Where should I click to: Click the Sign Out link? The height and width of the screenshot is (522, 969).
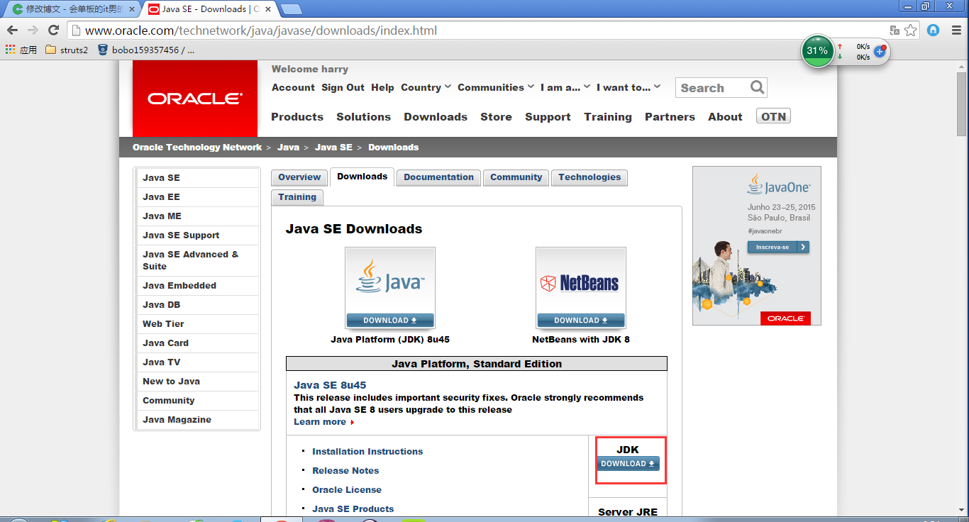tap(343, 87)
